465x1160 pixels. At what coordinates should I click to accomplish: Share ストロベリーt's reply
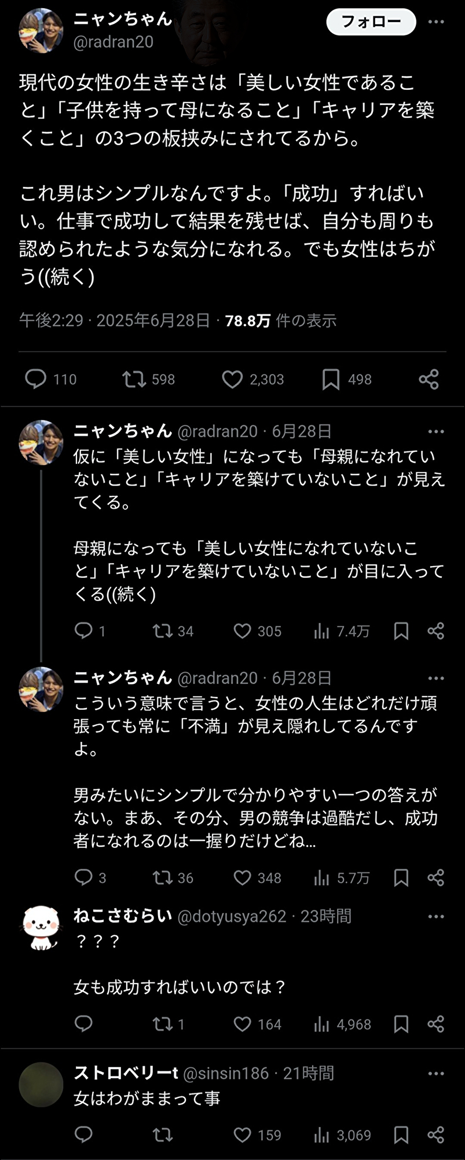pyautogui.click(x=435, y=1135)
